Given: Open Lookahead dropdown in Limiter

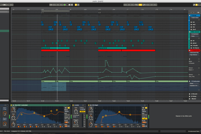Looking at the screenshot, I should pyautogui.click(x=76, y=117).
